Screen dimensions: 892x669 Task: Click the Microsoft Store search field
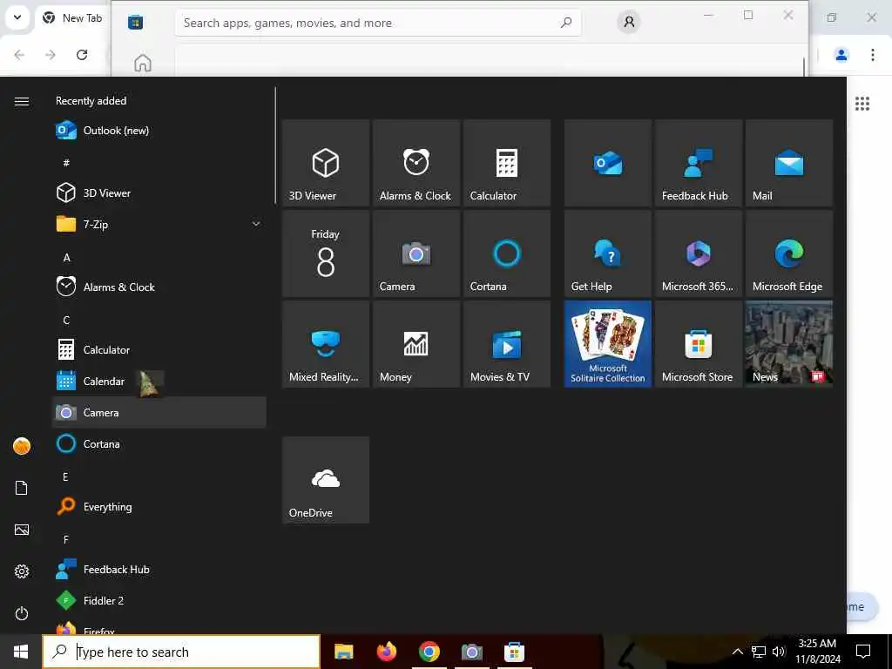click(378, 23)
